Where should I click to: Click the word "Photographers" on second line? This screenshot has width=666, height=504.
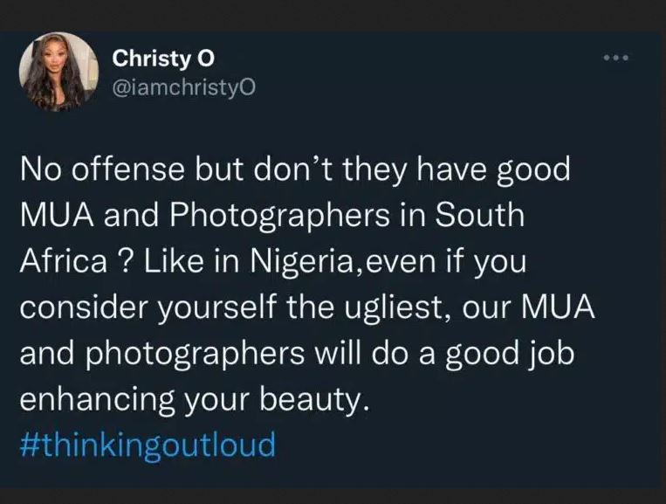click(260, 215)
